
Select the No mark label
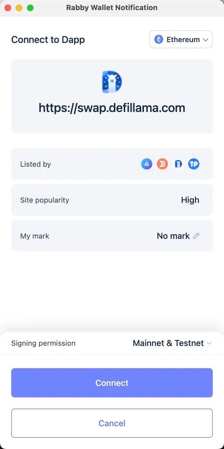coord(173,236)
